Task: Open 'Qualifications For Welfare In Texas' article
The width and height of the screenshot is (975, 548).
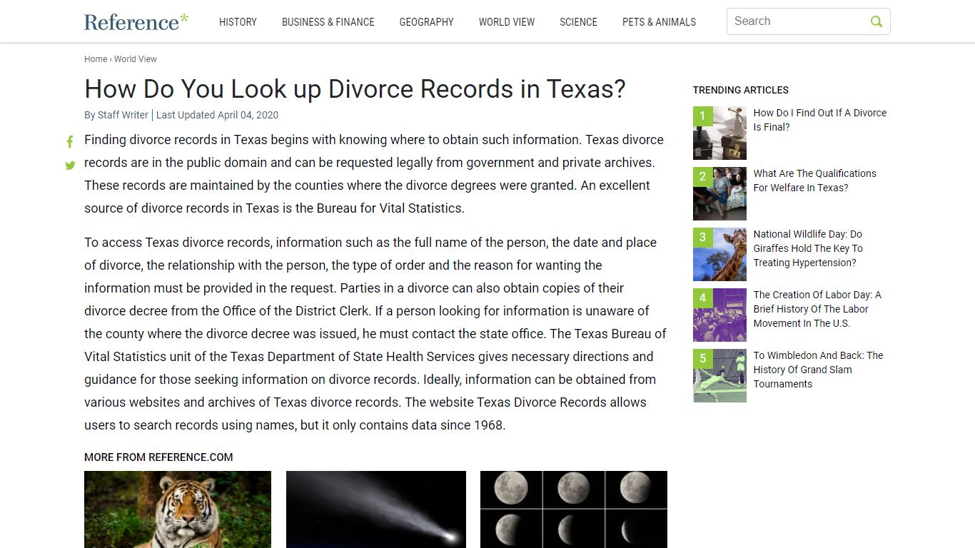Action: pos(814,181)
